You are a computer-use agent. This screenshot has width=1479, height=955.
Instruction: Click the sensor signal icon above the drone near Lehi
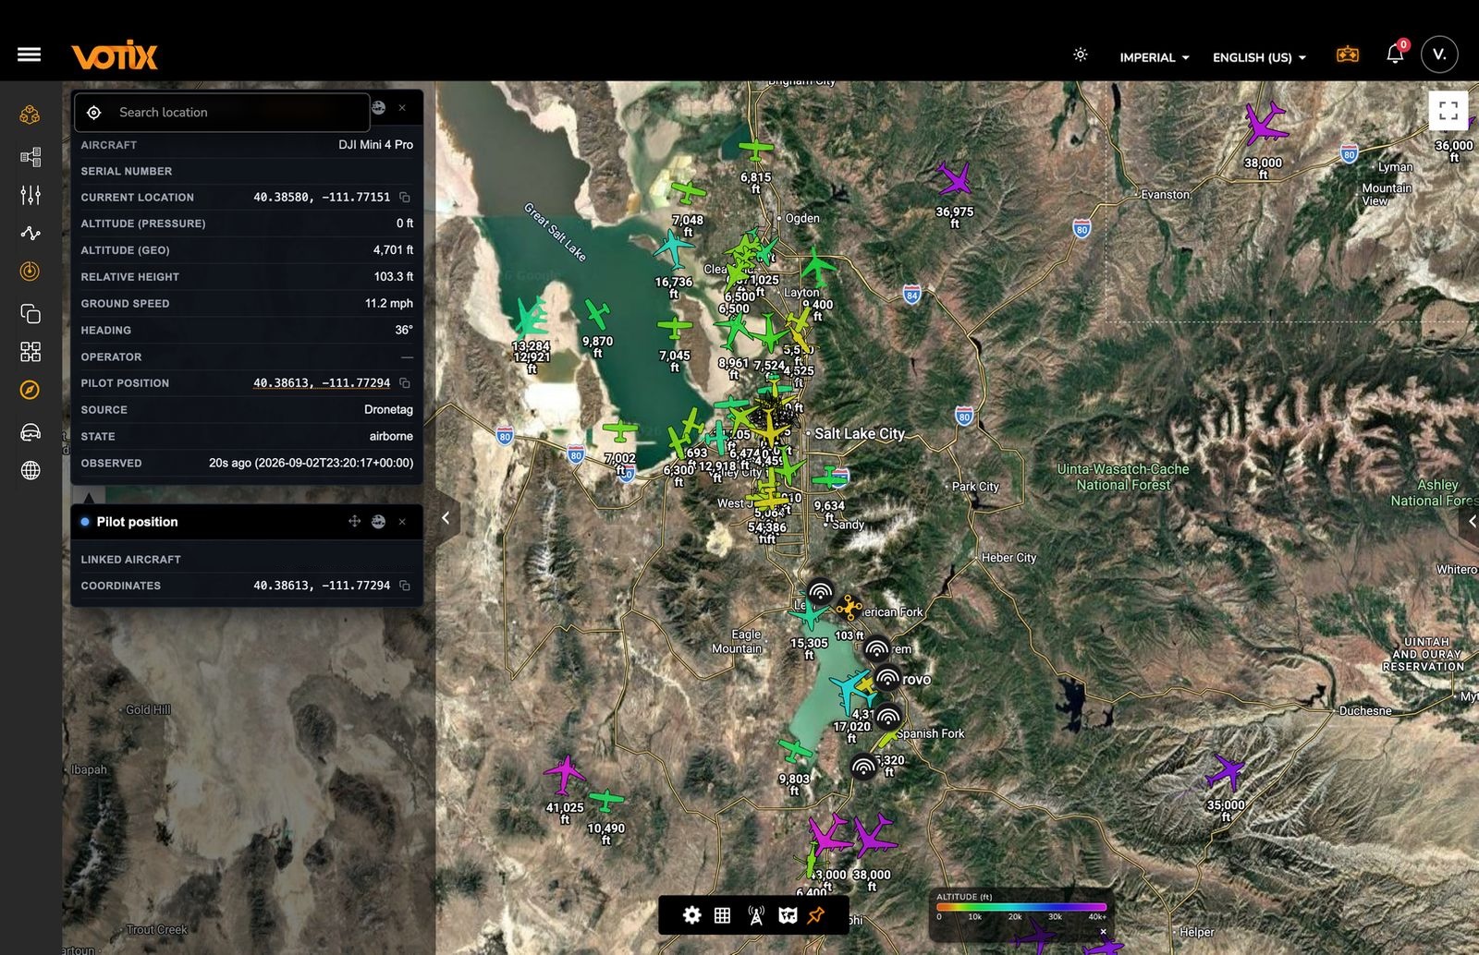pyautogui.click(x=821, y=592)
